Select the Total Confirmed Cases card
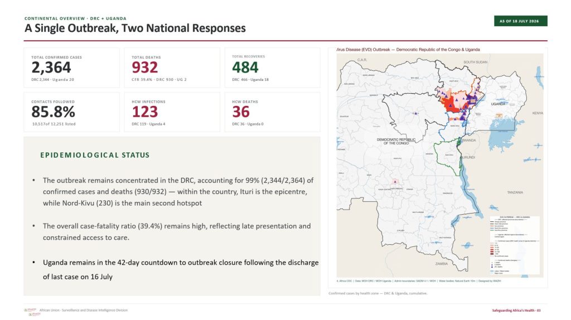This screenshot has height=320, width=571. pyautogui.click(x=71, y=67)
